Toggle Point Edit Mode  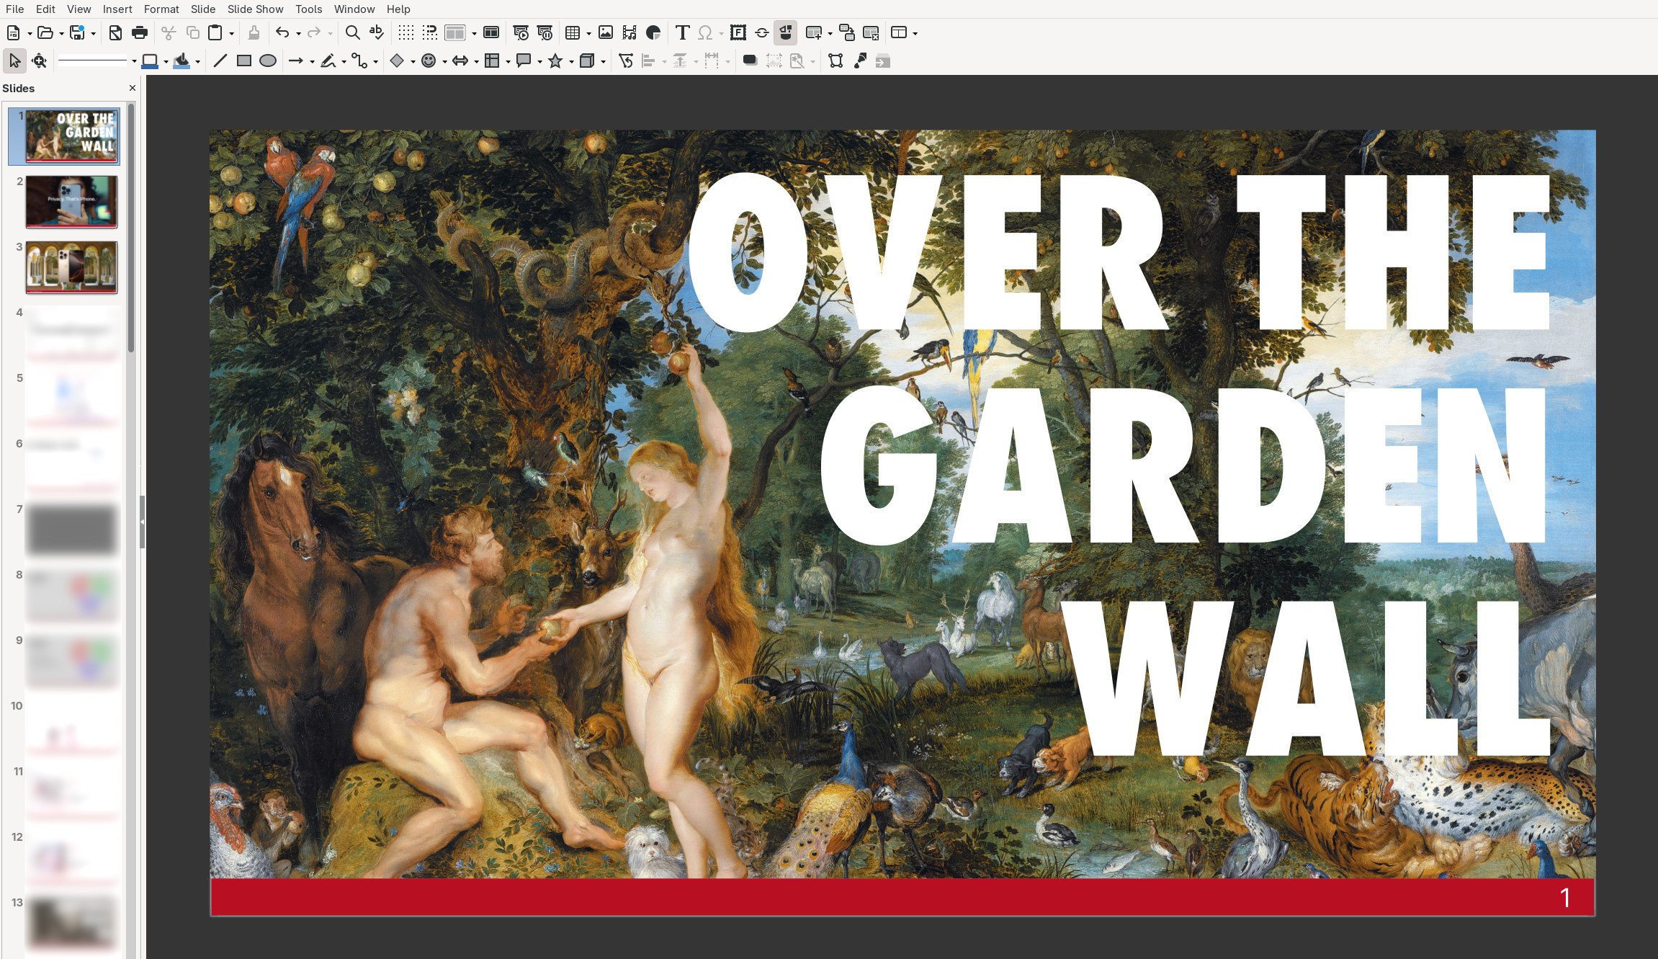pyautogui.click(x=835, y=61)
